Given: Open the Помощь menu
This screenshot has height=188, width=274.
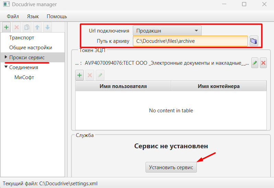Looking at the screenshot, I should pyautogui.click(x=57, y=16).
